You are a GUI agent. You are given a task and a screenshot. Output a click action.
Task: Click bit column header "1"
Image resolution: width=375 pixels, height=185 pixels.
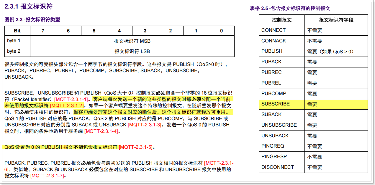point(196,31)
